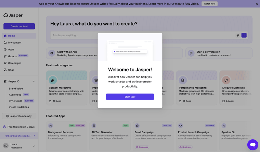
Task: Click the Start with an App icon
Action: pyautogui.click(x=52, y=53)
